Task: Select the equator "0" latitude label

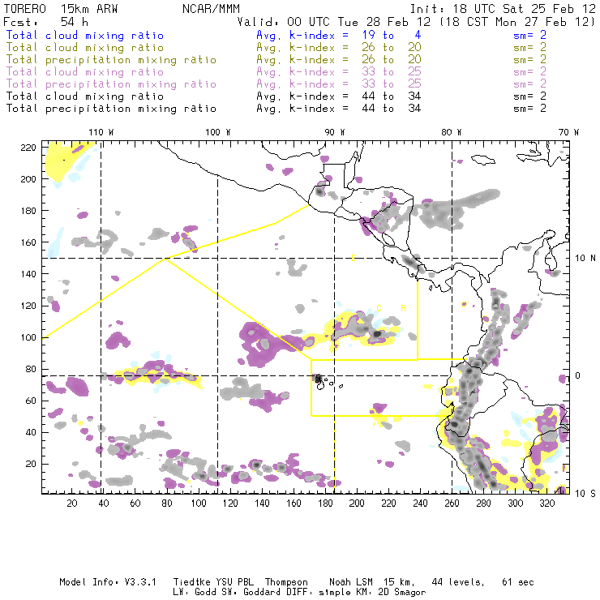Action: pos(578,375)
